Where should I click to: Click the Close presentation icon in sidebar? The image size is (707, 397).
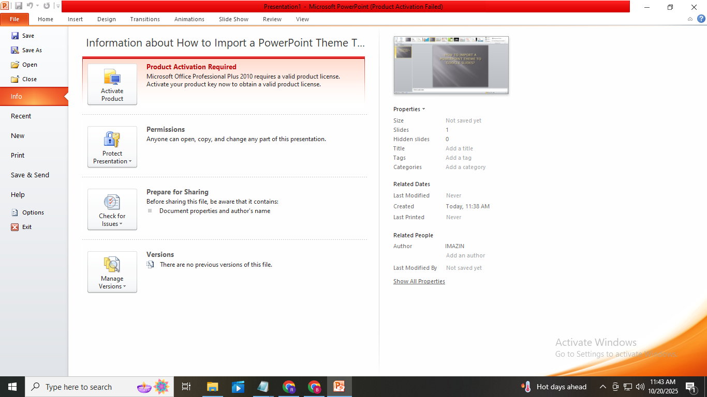pyautogui.click(x=15, y=79)
